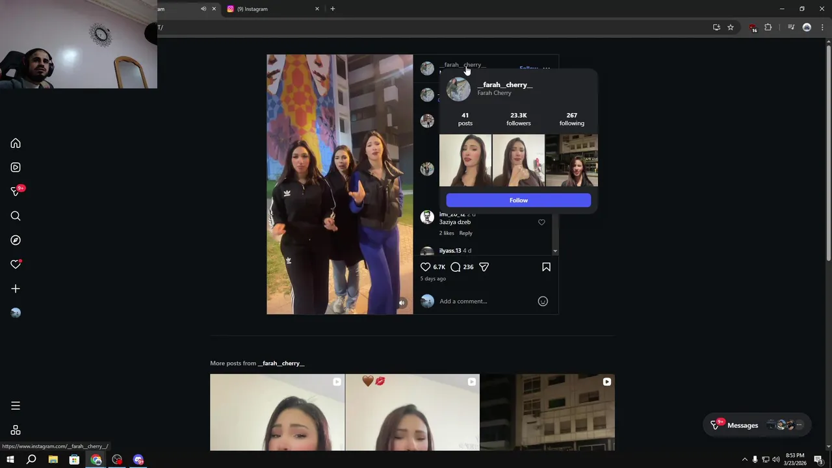Open Instagram Home from the sidebar
The image size is (832, 468).
tap(16, 143)
